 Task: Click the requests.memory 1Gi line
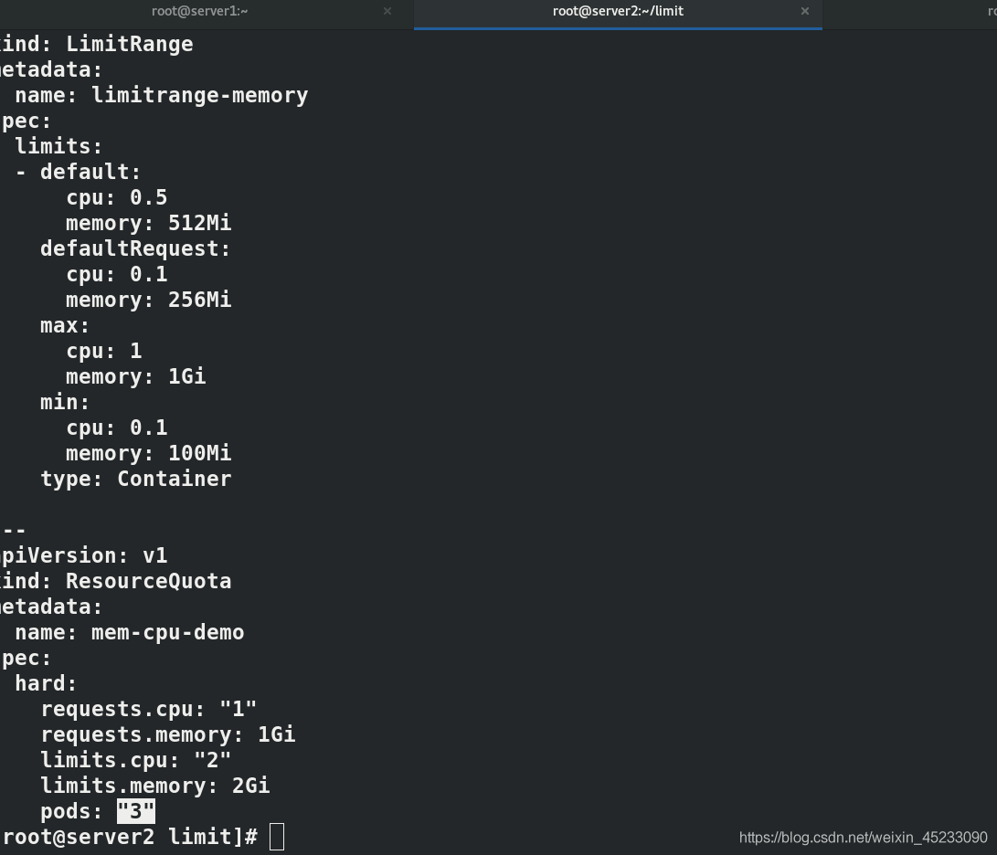168,734
